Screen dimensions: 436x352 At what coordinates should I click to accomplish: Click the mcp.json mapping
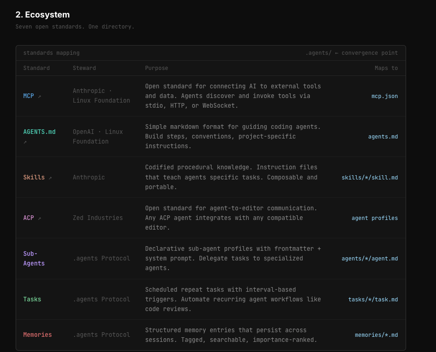tap(384, 96)
